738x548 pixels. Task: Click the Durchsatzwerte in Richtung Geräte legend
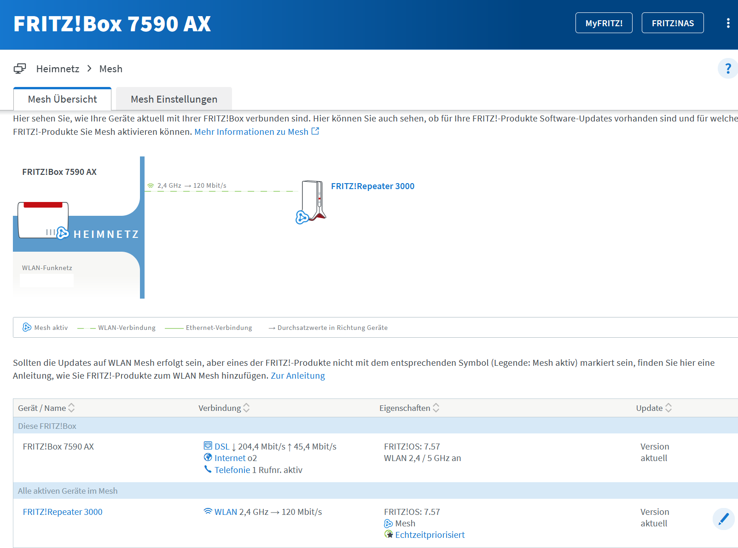pos(328,328)
